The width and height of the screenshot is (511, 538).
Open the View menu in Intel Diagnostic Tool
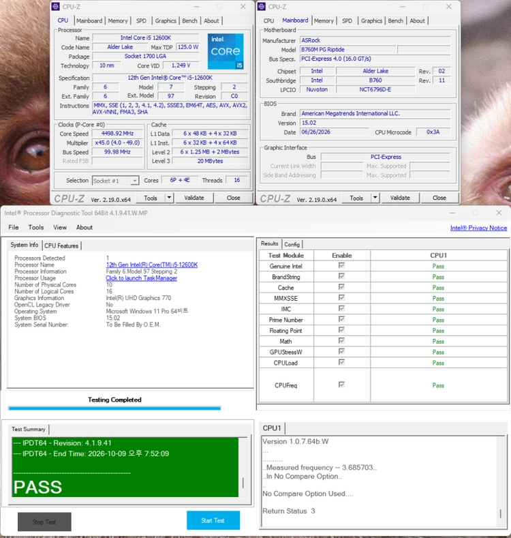60,227
